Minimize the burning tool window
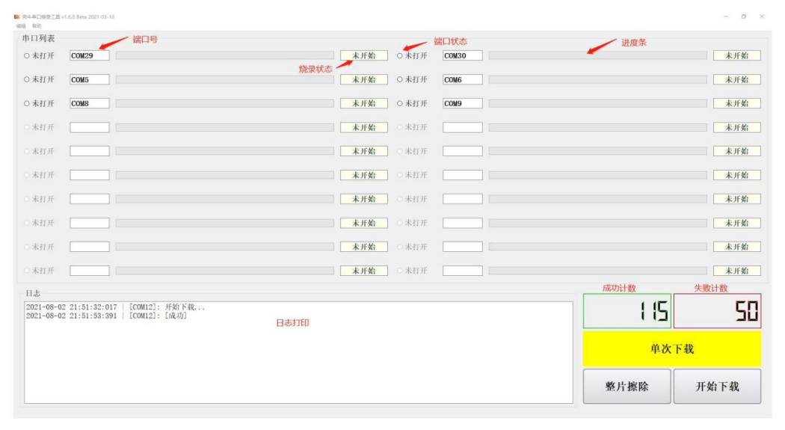This screenshot has width=785, height=430. 726,16
